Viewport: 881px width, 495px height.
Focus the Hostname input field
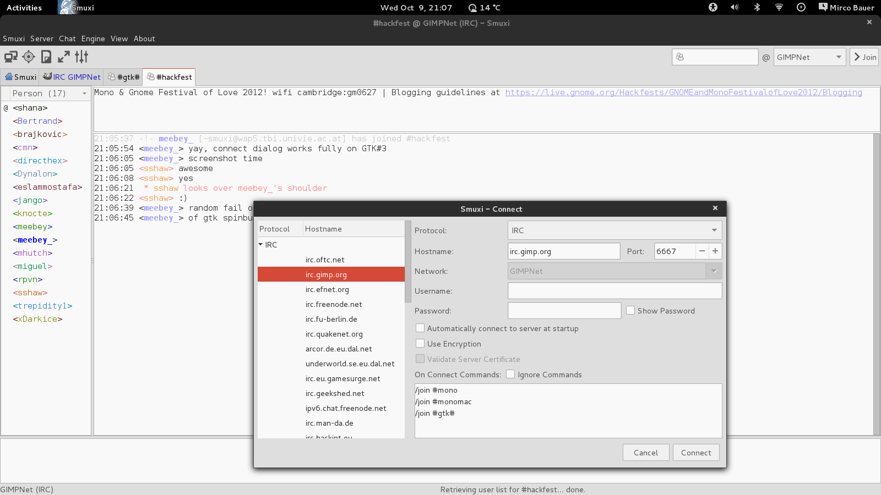(x=564, y=251)
